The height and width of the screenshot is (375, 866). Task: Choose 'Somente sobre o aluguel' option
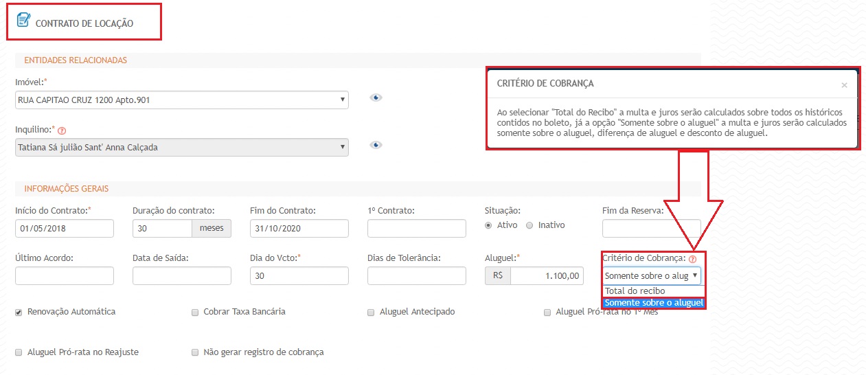pyautogui.click(x=653, y=303)
